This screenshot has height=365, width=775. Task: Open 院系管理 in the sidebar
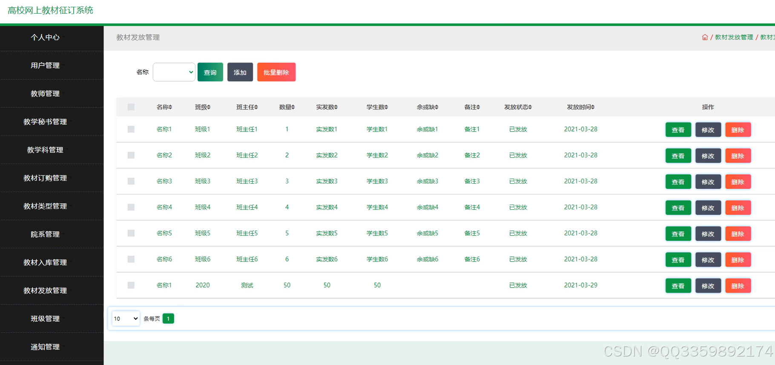point(45,234)
